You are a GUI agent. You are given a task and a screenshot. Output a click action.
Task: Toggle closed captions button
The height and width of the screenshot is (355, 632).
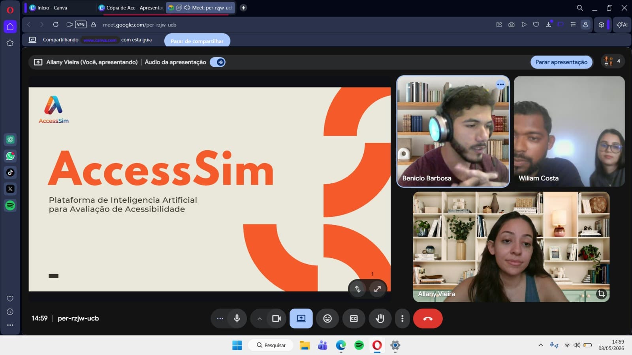tap(354, 318)
